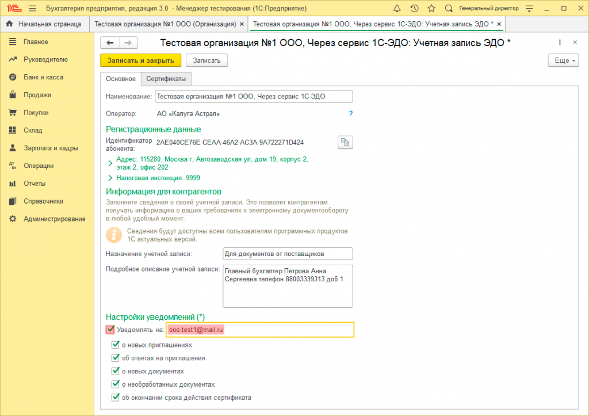
Task: Click the subscriber identifier value 2AE040CE76E
Action: click(230, 143)
